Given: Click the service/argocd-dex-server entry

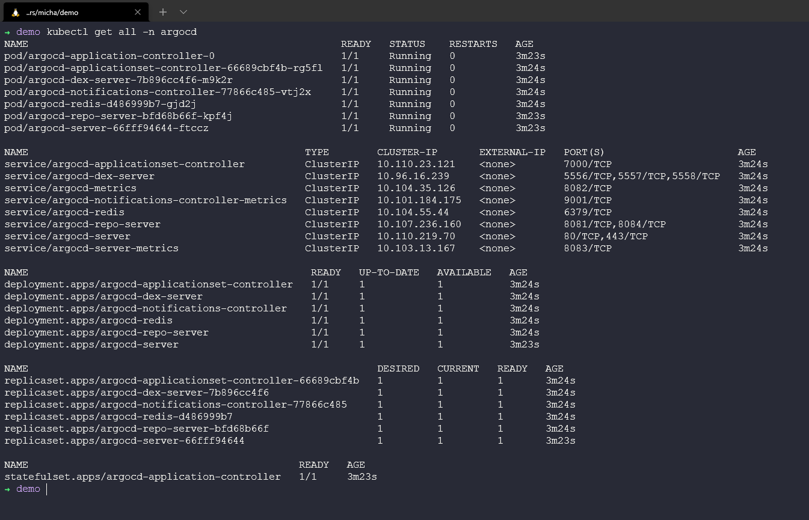Looking at the screenshot, I should coord(79,176).
